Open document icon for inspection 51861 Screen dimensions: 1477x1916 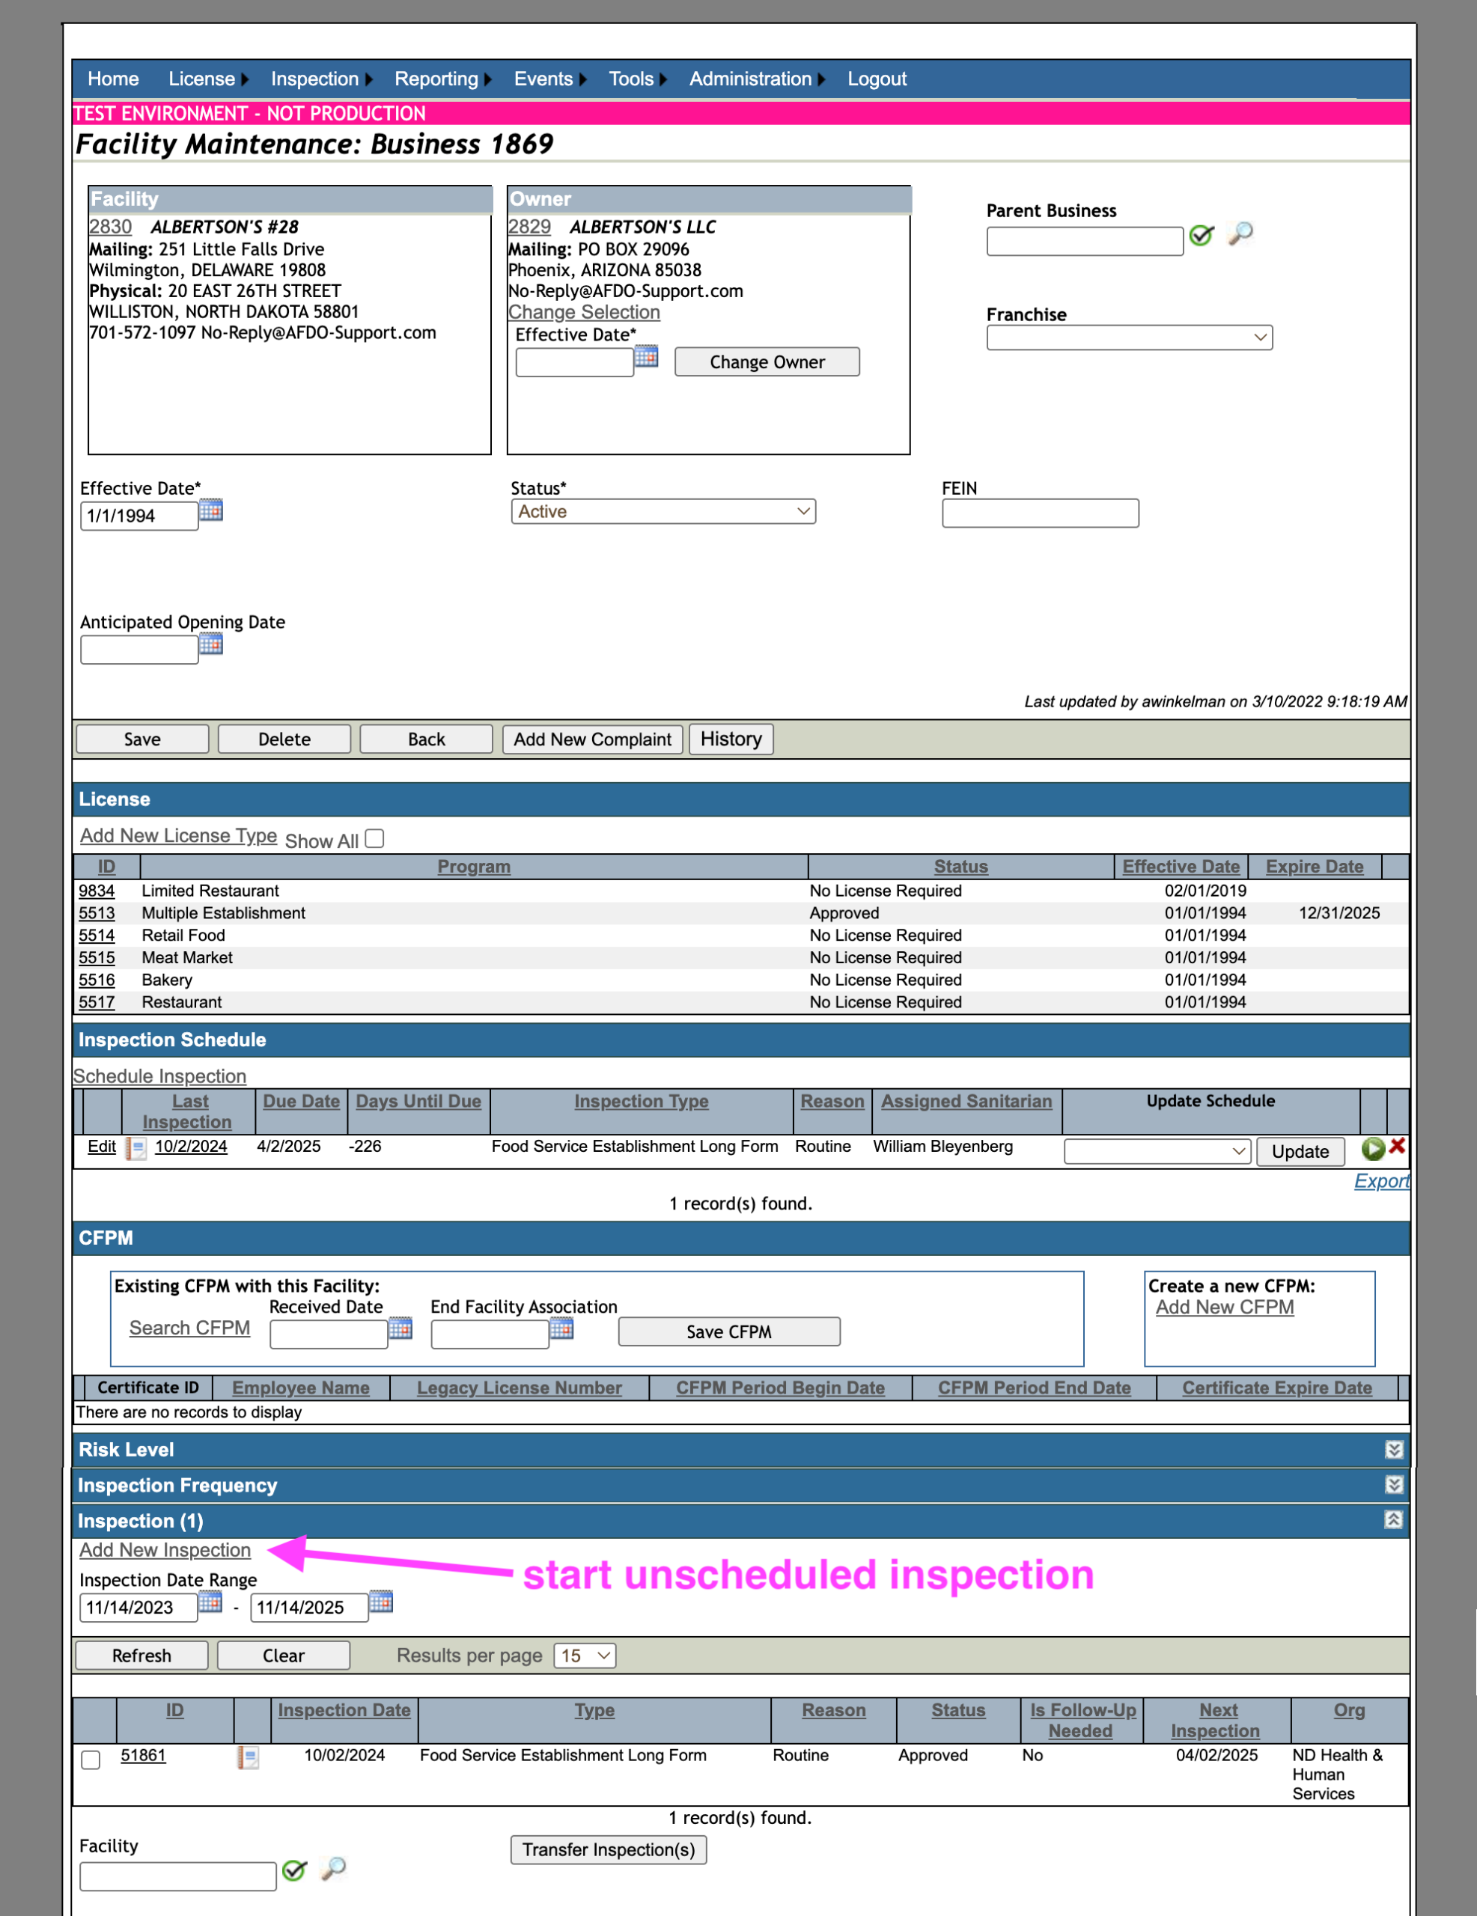[249, 1758]
